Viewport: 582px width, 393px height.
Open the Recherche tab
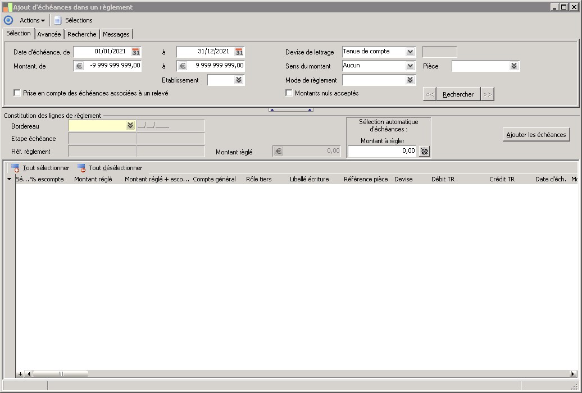pyautogui.click(x=82, y=34)
